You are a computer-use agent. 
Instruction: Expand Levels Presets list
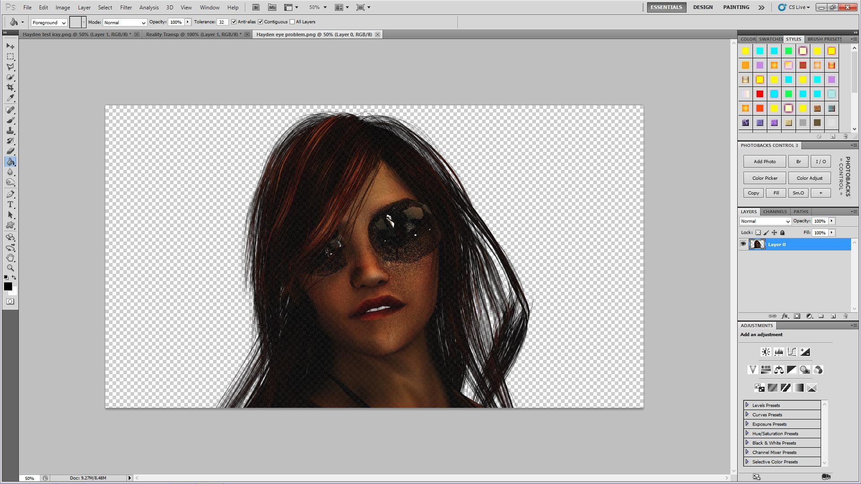point(747,405)
